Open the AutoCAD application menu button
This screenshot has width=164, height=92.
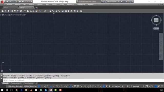[x=2, y=2]
